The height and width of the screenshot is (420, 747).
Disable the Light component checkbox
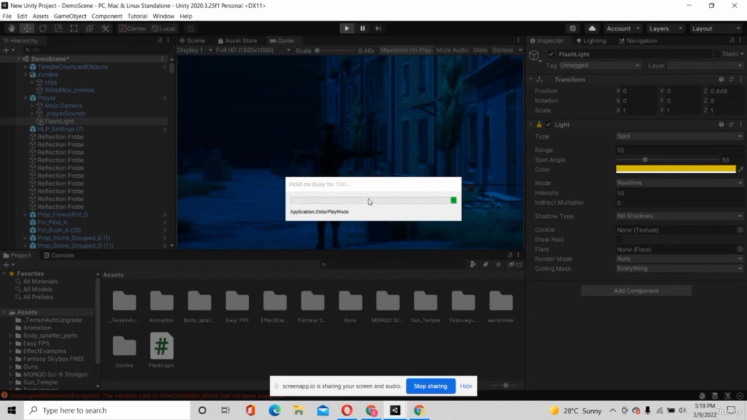tap(548, 125)
